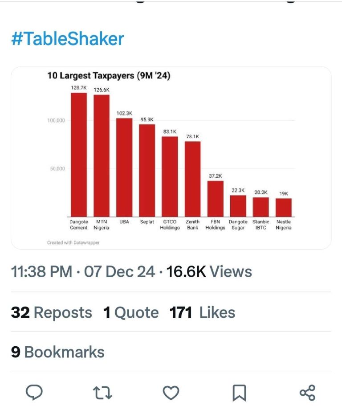342x414 pixels.
Task: Like the post with heart icon
Action: (x=171, y=393)
